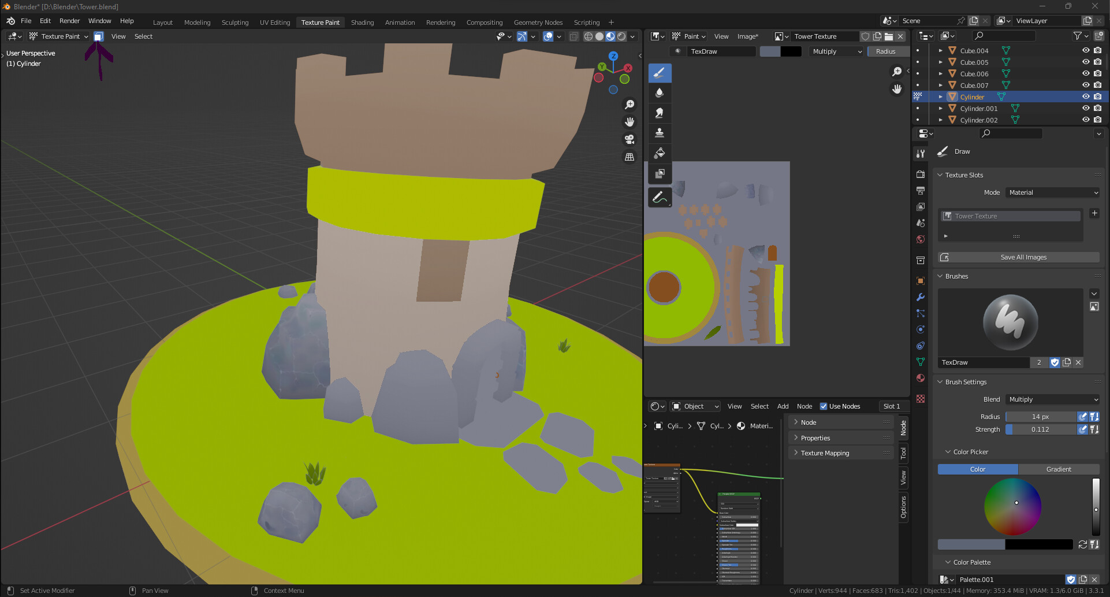Toggle radius pen pressure button
This screenshot has width=1110, height=597.
[1083, 417]
